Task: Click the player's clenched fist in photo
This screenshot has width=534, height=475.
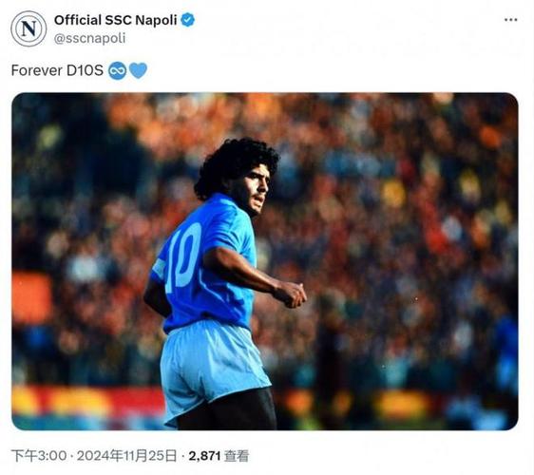Action: point(290,294)
